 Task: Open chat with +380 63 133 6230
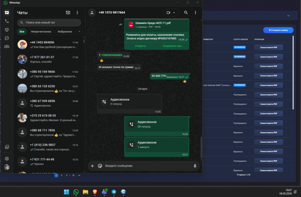click(x=49, y=88)
